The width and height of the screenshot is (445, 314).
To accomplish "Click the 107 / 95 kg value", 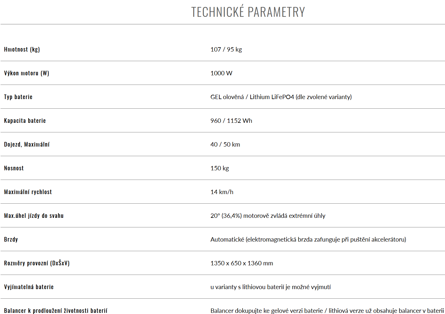I will 226,50.
